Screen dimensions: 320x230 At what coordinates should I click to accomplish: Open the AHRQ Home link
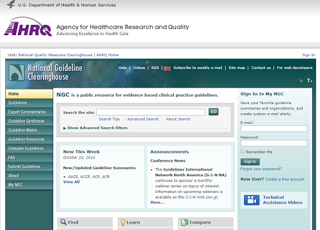(x=108, y=55)
